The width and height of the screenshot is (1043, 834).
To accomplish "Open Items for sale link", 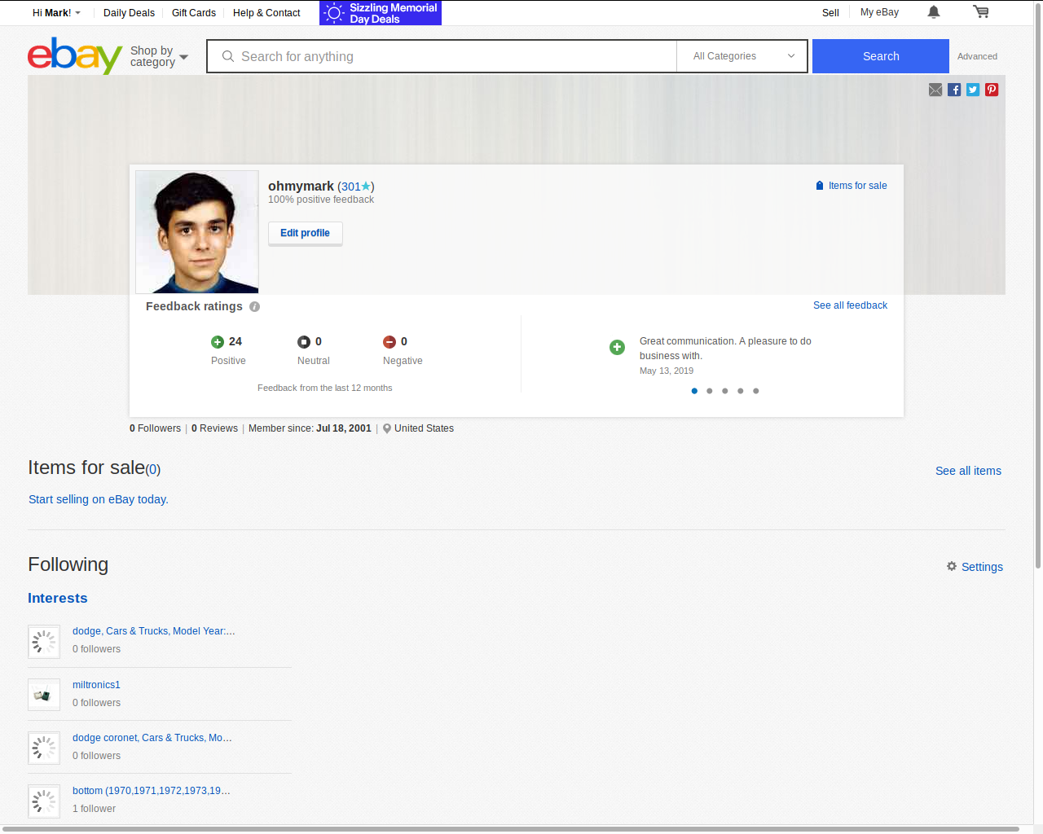I will [857, 186].
